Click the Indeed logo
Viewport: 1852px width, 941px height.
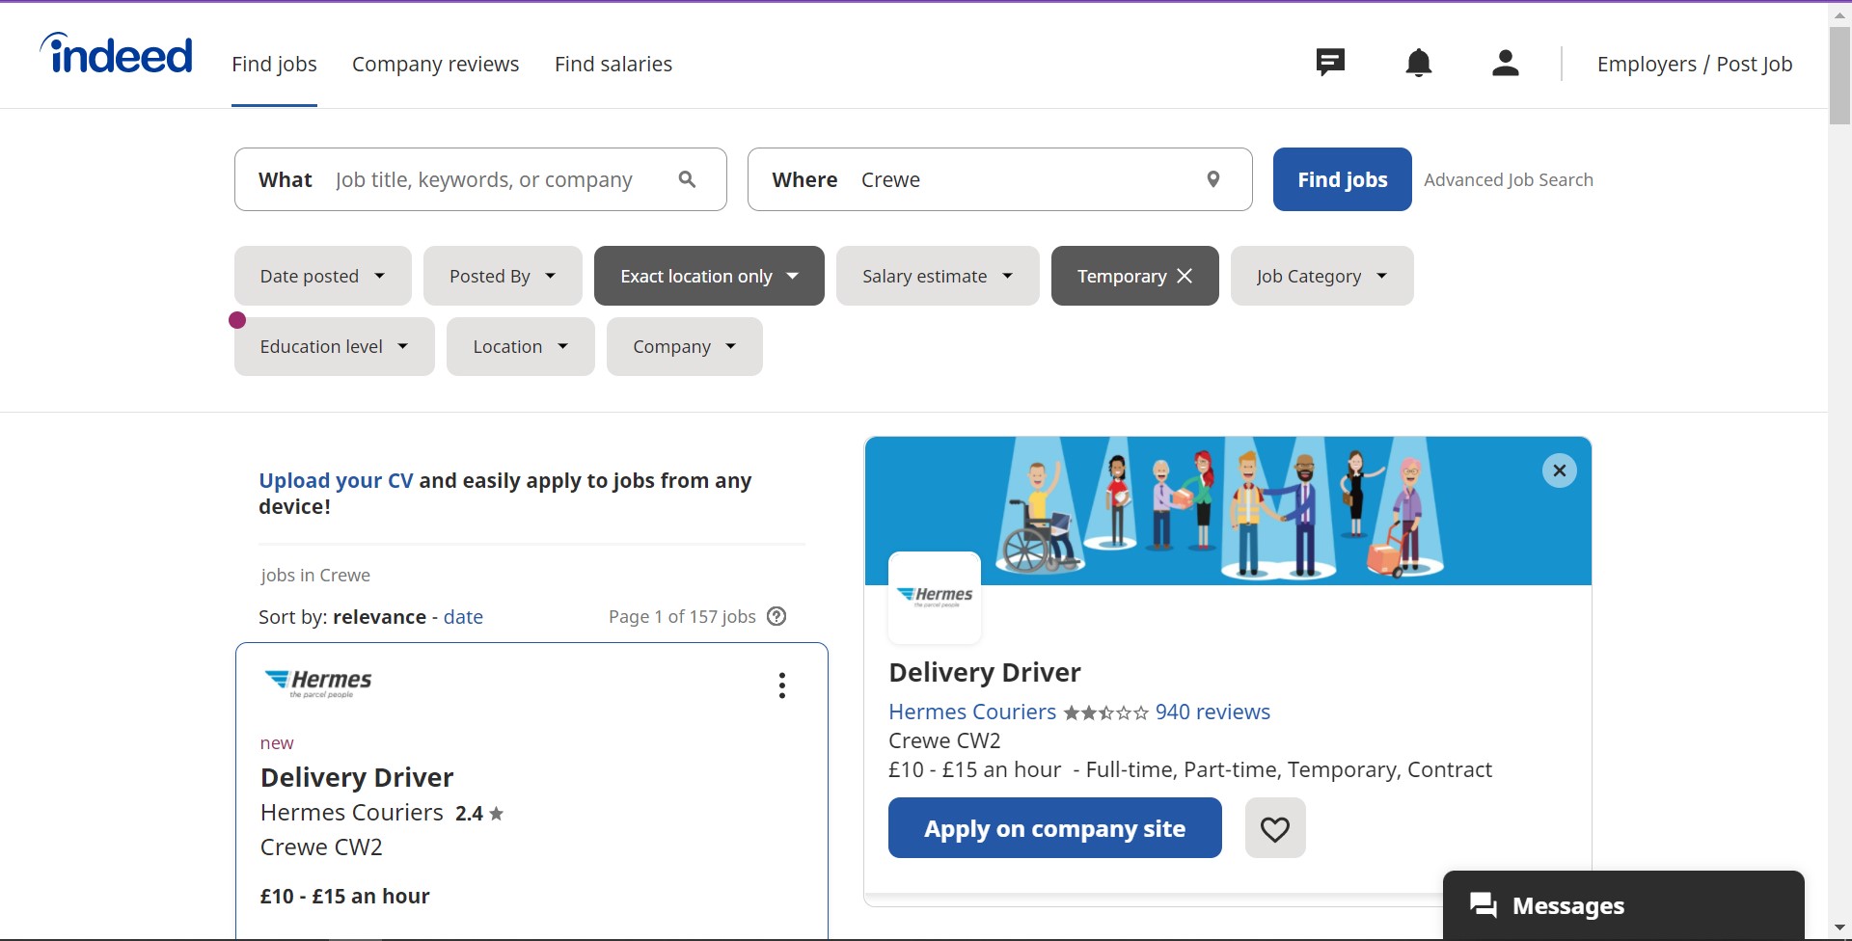[x=115, y=54]
